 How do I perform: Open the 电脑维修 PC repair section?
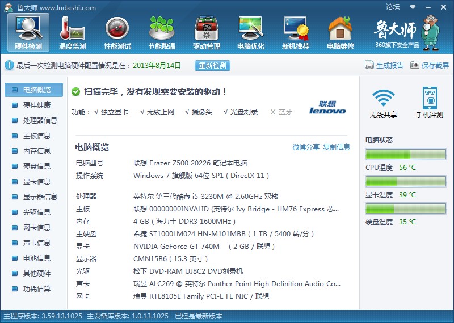340,33
